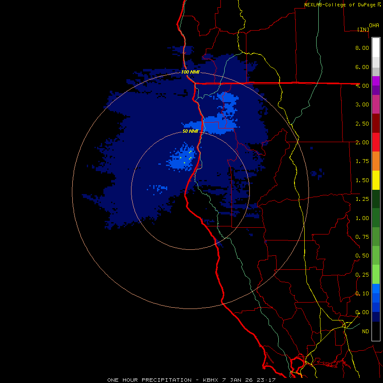Select the navy legend swatch above ND
This screenshot has width=383, height=383.
click(376, 317)
